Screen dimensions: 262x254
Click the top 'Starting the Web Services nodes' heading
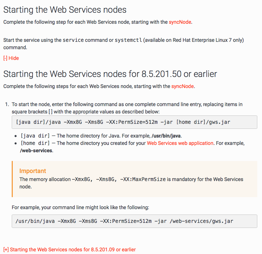coord(65,10)
